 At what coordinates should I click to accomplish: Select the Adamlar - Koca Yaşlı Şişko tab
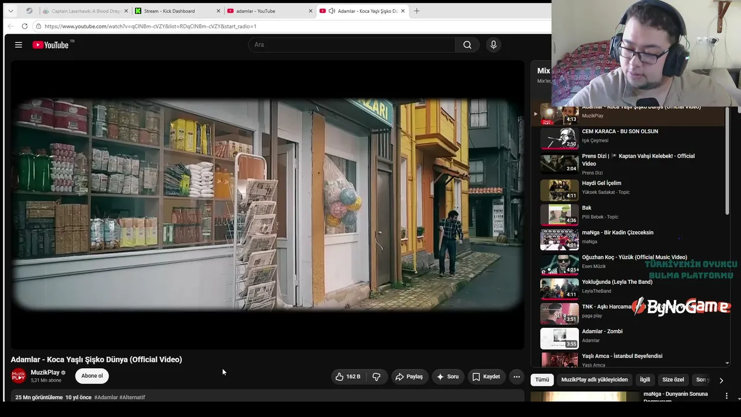363,11
